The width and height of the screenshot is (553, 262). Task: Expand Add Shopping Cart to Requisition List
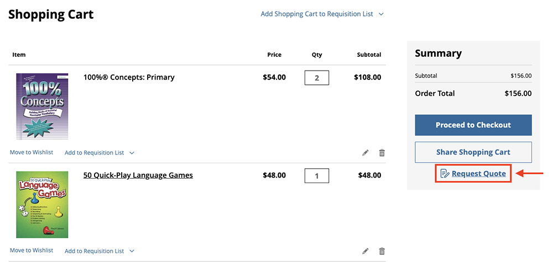coord(322,14)
